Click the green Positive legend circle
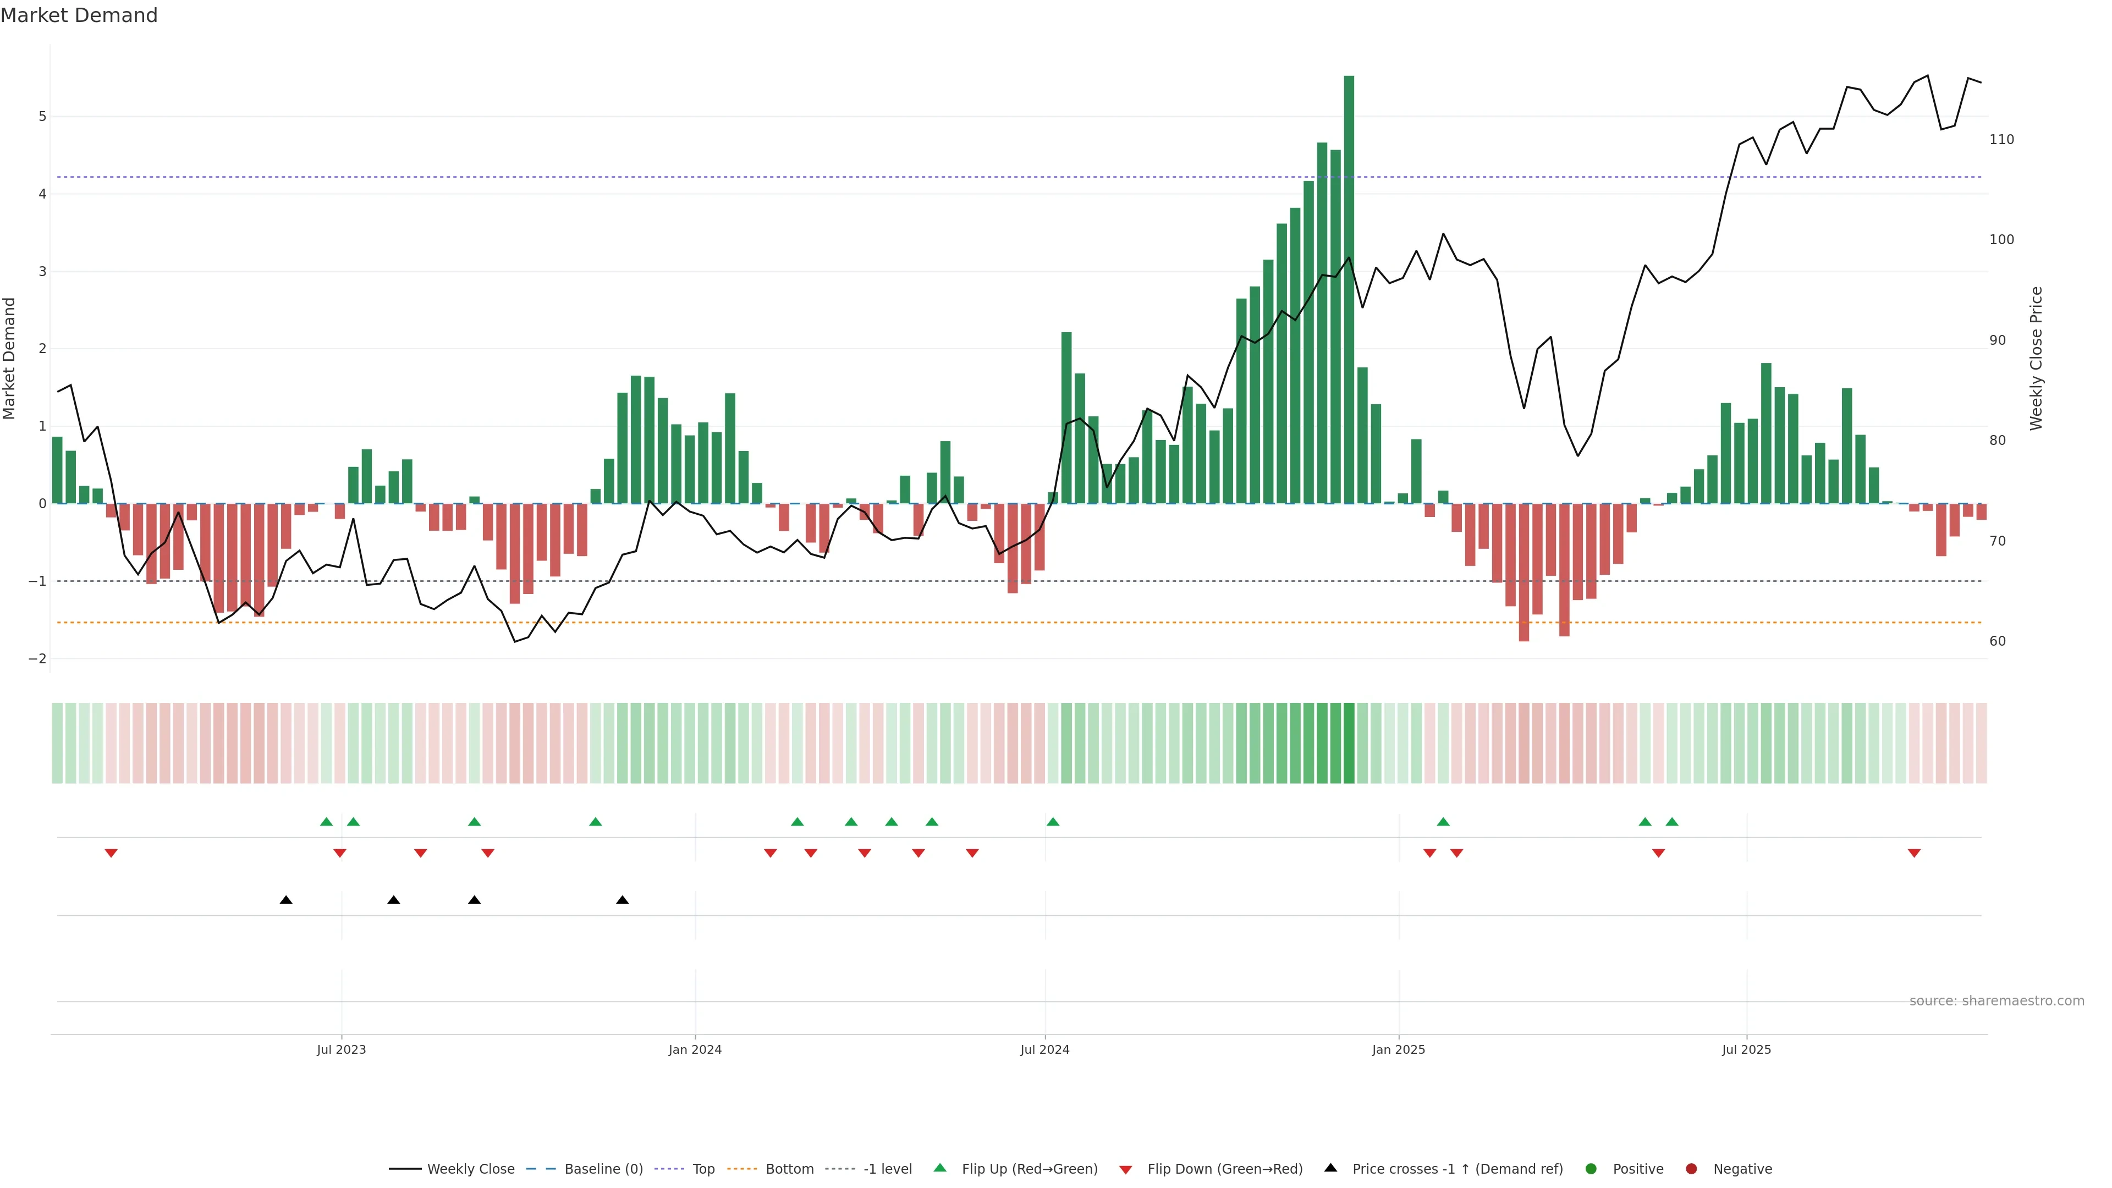This screenshot has height=1188, width=2112. coord(1591,1168)
